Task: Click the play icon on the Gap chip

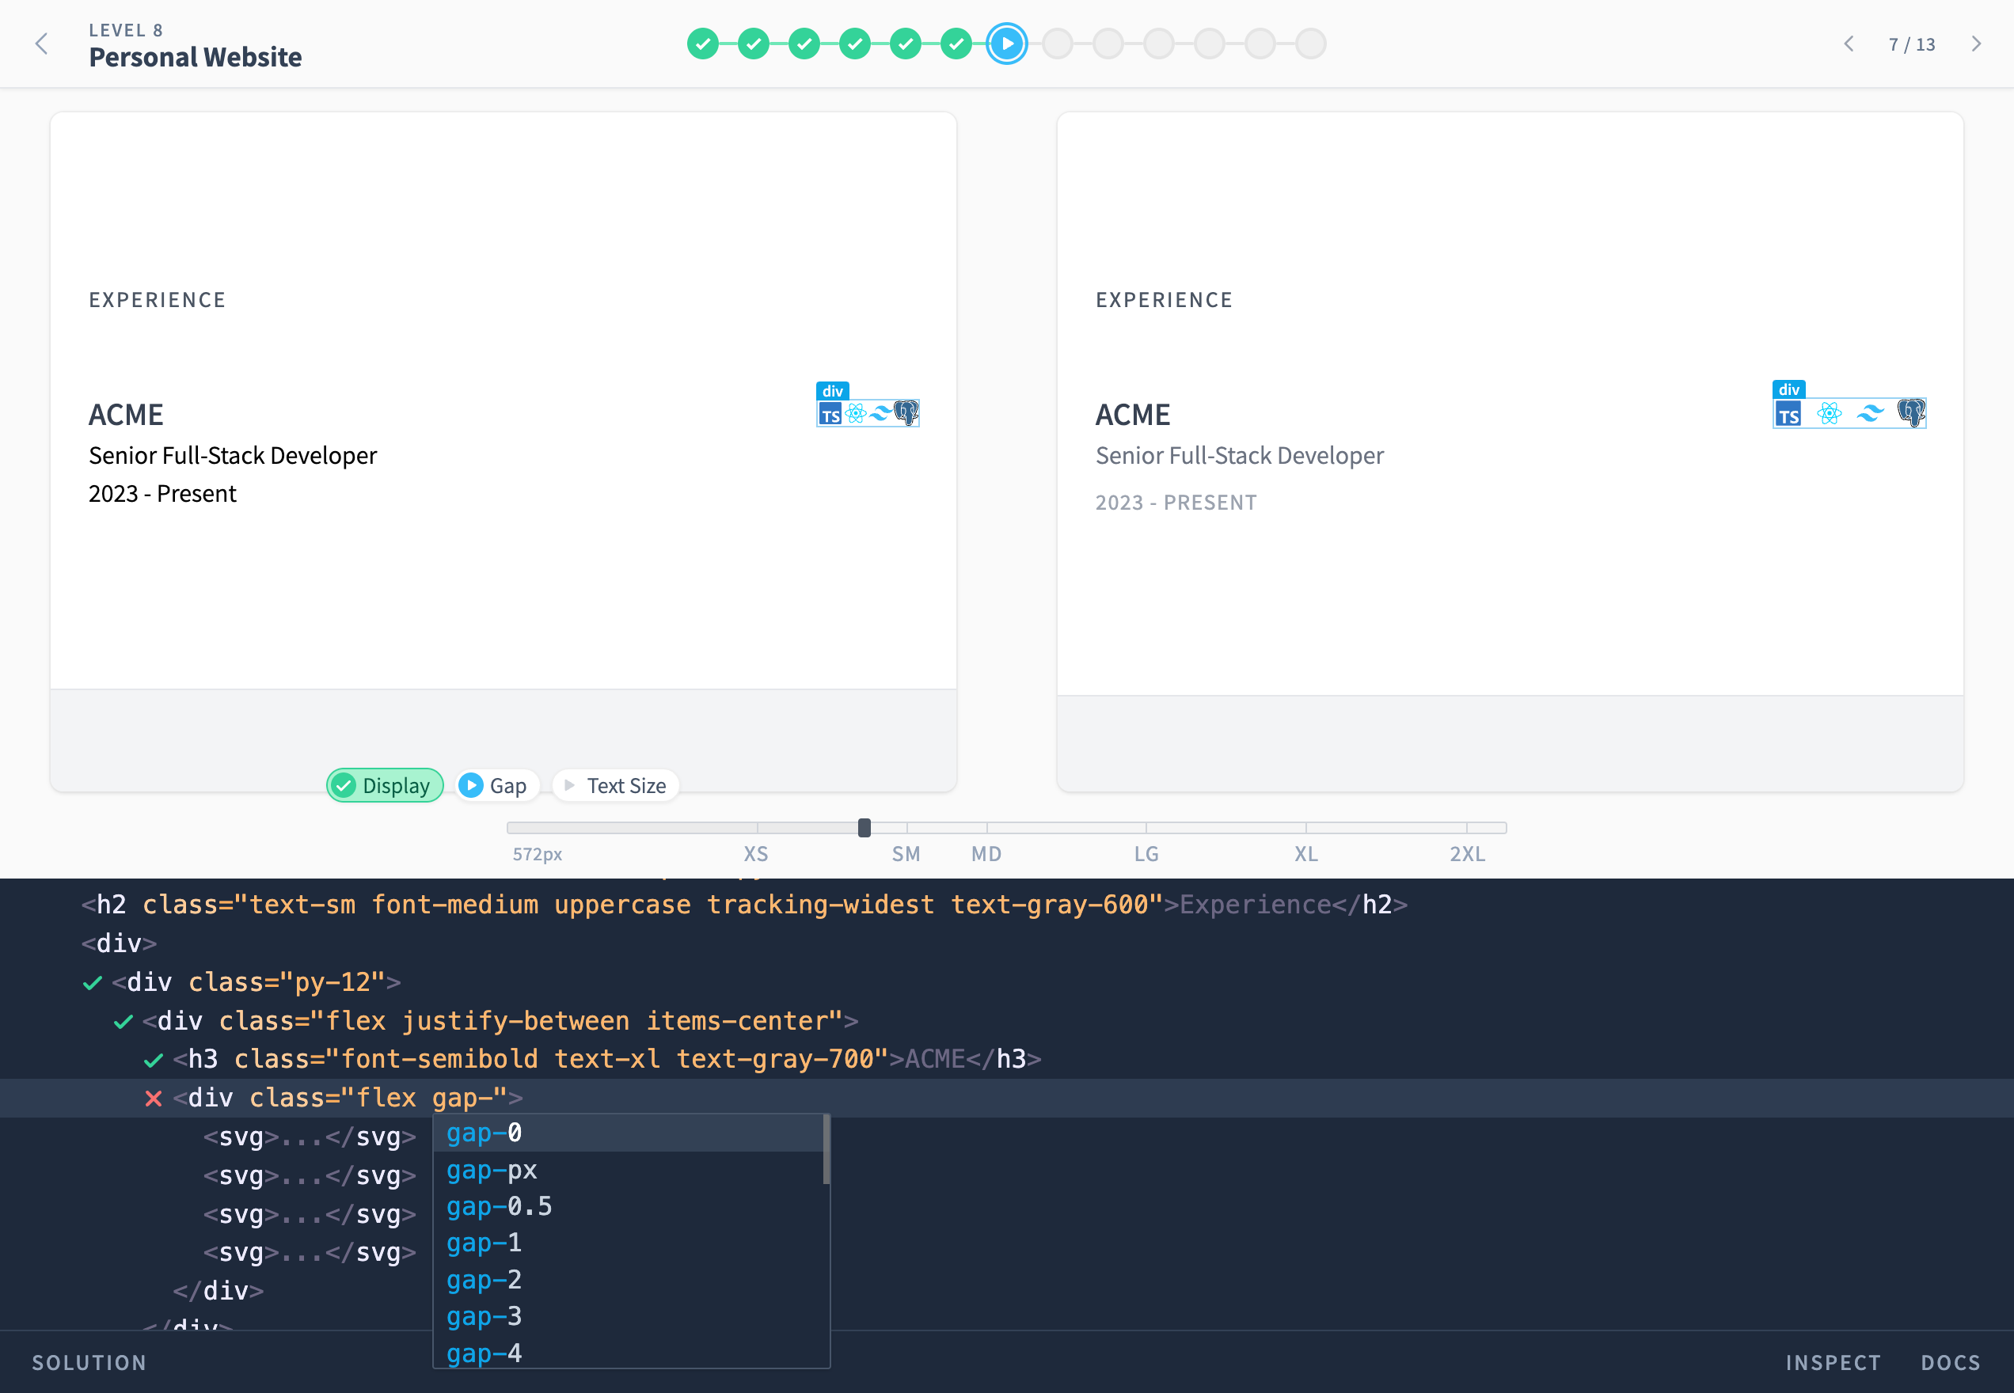Action: tap(473, 784)
